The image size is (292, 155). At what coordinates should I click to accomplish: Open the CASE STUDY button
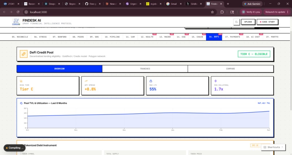[x=267, y=22]
